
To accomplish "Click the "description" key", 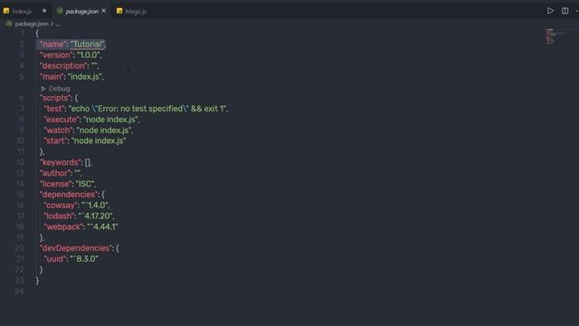I will (63, 66).
